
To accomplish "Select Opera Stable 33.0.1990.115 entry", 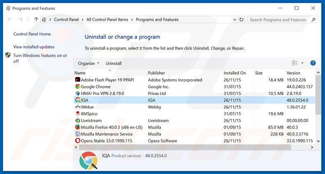I will click(x=107, y=141).
